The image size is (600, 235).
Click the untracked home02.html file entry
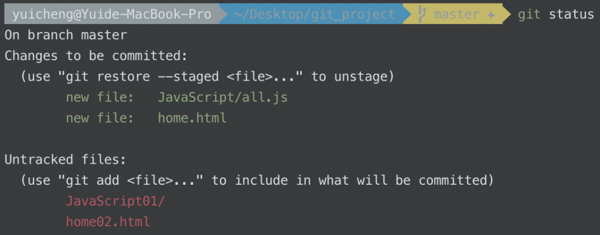(x=108, y=222)
